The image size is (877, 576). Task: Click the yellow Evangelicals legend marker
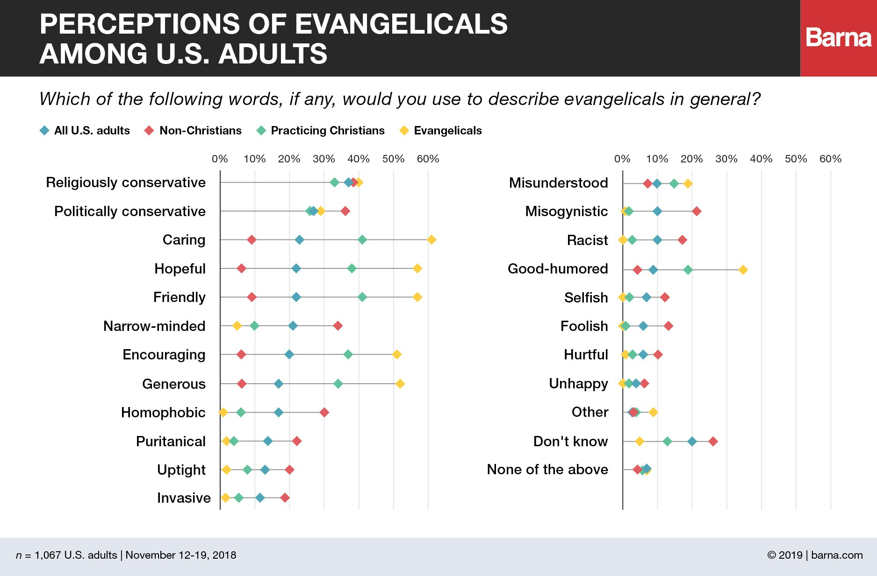coord(404,131)
